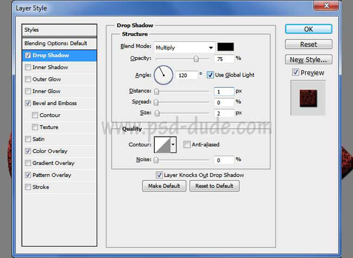
Task: Open the Contour curve preview thumbnail
Action: click(162, 145)
